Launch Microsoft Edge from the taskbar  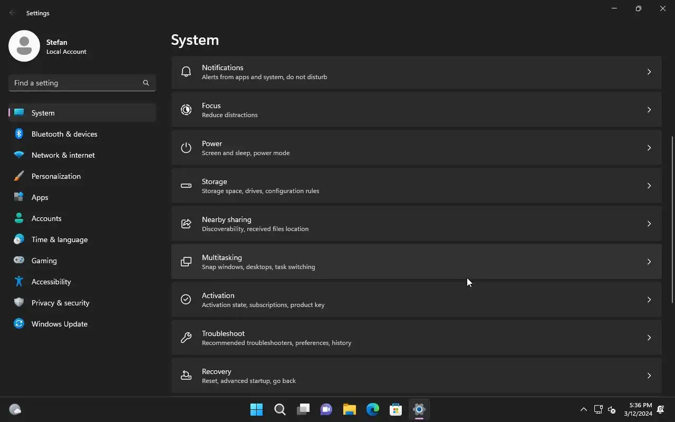[373, 409]
